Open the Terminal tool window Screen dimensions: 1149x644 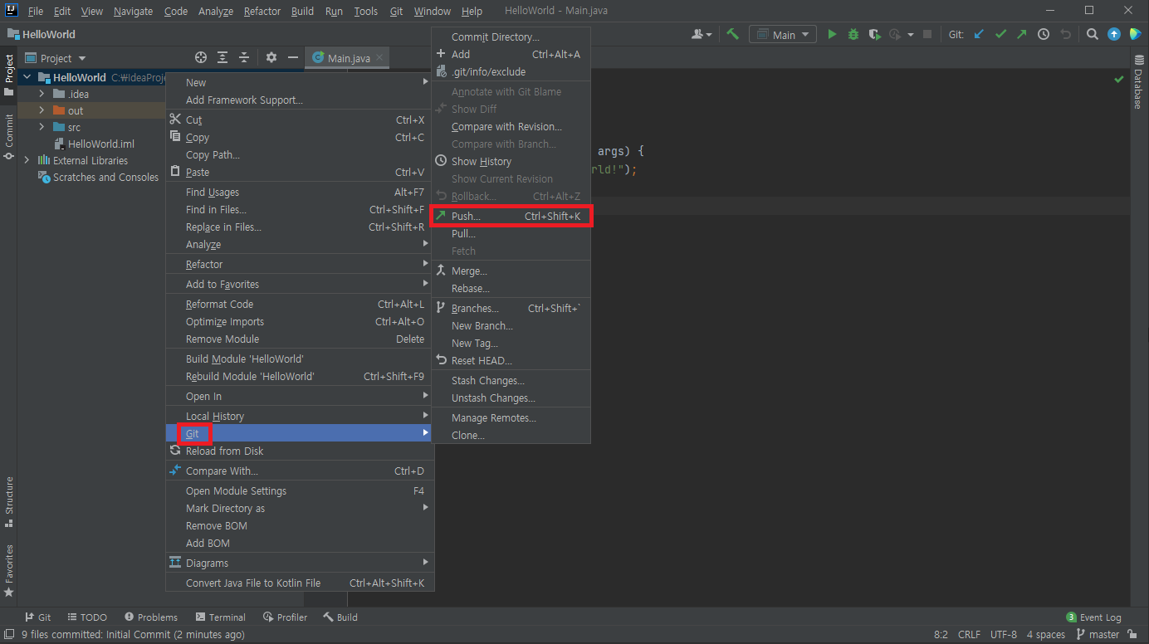coord(221,617)
